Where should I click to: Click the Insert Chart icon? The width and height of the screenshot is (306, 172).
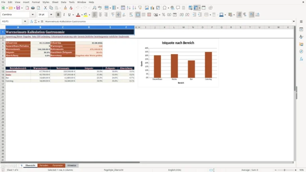pos(153,8)
